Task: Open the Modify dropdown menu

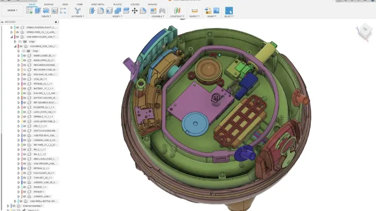Action: tap(117, 16)
